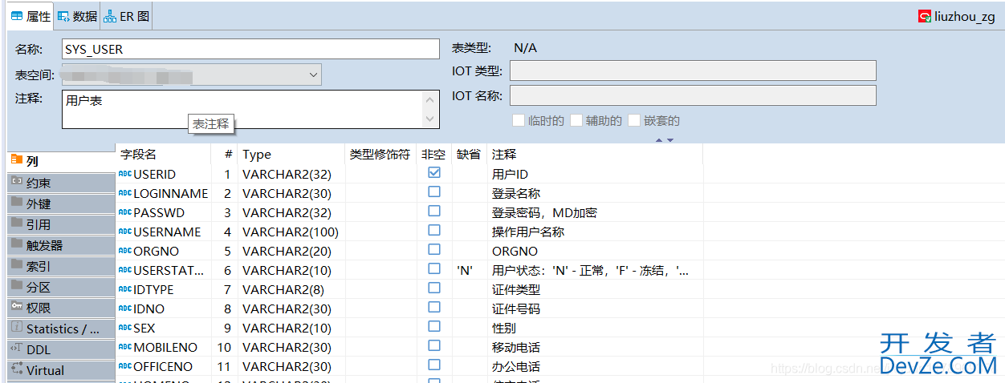Enable 非空 checkbox for LOGINNAME row

434,192
